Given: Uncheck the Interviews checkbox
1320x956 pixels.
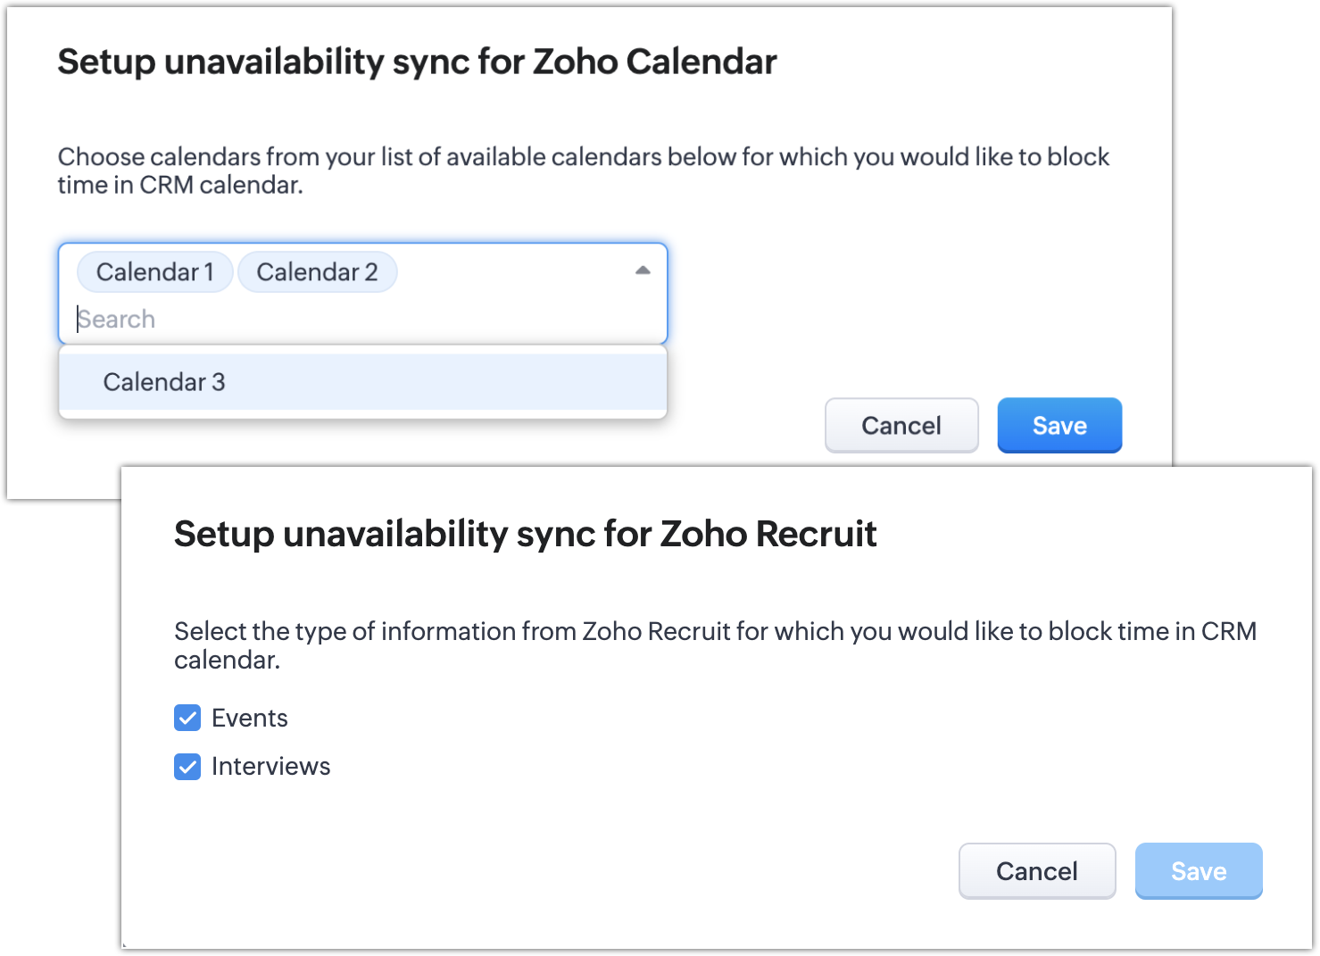Looking at the screenshot, I should (x=187, y=767).
